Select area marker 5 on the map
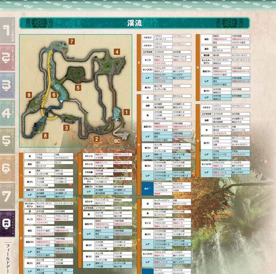This screenshot has width=276, height=274. click(x=78, y=88)
